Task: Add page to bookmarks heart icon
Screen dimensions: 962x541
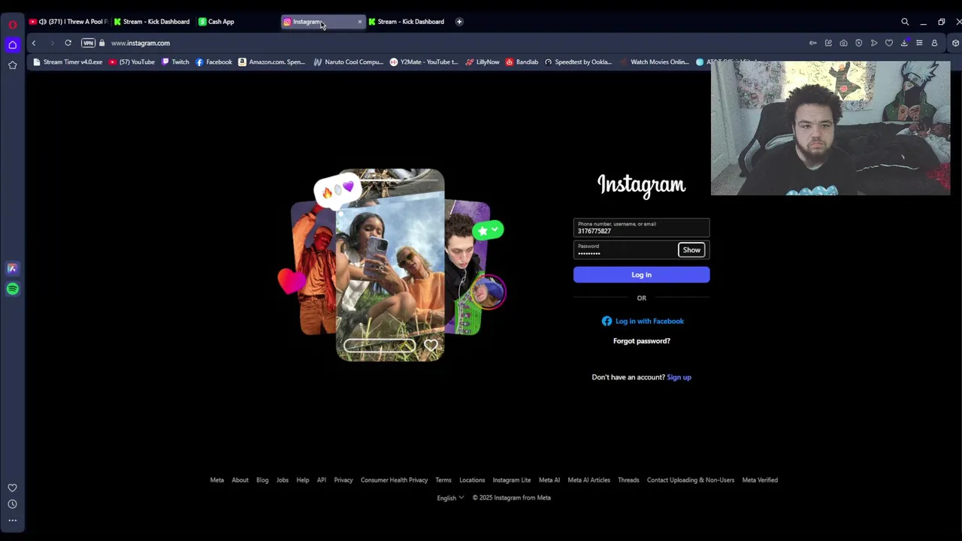Action: (x=889, y=43)
